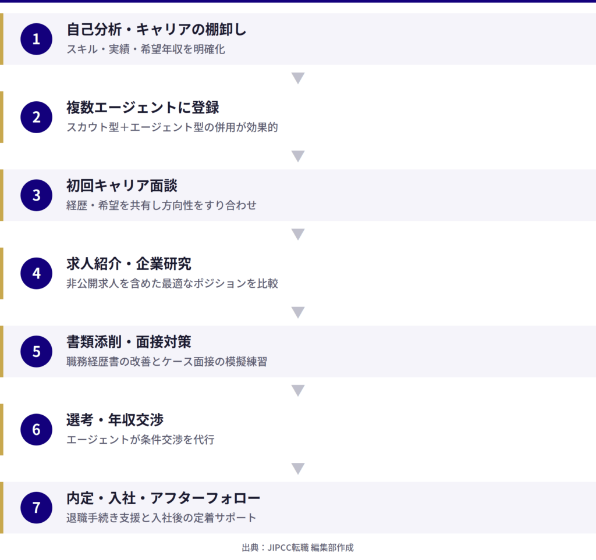Click the number 7 step icon
The image size is (596, 560).
pos(37,508)
